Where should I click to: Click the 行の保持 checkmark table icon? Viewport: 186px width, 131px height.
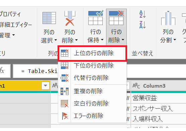tap(96, 18)
